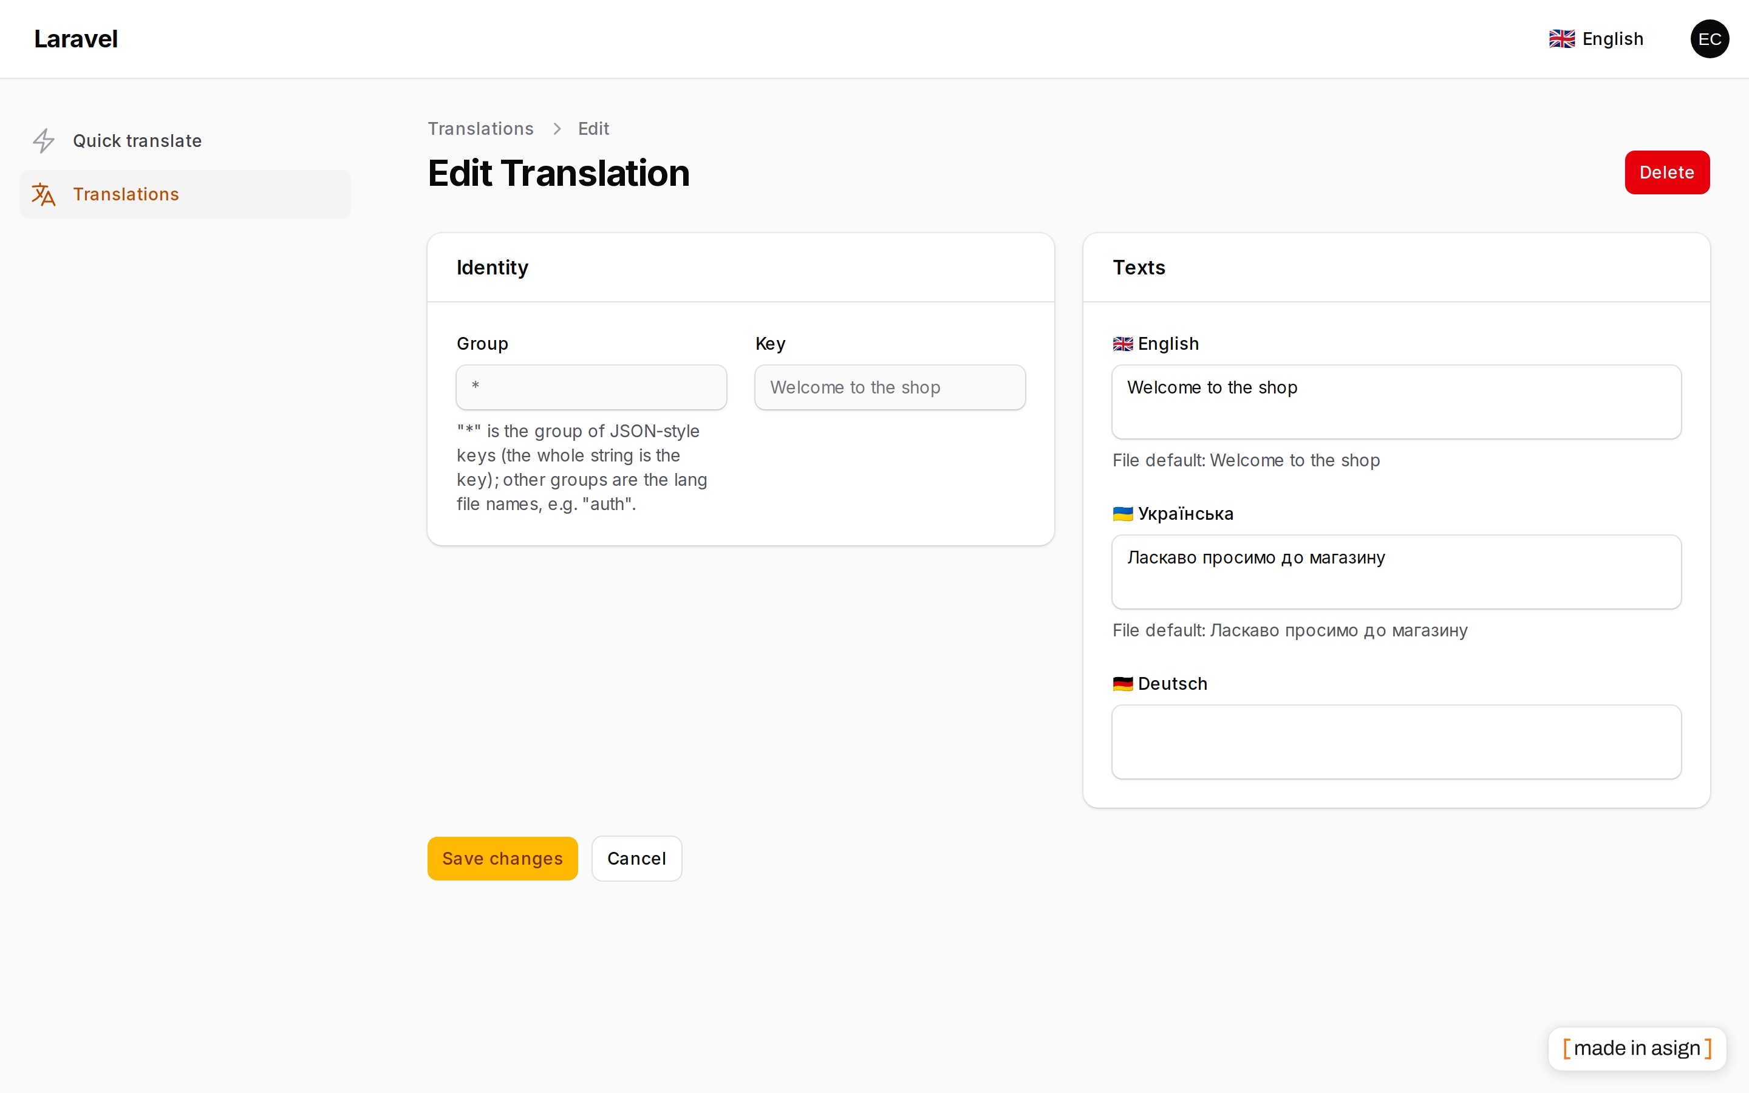
Task: Open Quick translate in the sidebar
Action: (185, 141)
